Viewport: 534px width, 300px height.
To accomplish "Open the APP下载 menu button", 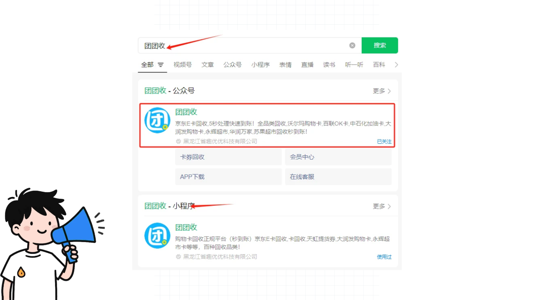I will tap(229, 177).
